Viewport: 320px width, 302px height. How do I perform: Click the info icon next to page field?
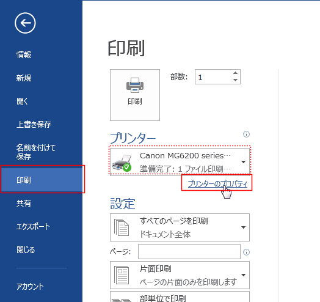click(246, 252)
